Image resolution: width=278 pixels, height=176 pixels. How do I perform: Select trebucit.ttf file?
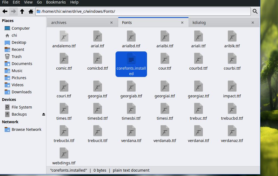click(x=98, y=134)
